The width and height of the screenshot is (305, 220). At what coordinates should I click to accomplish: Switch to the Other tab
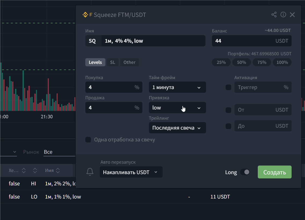(x=129, y=62)
